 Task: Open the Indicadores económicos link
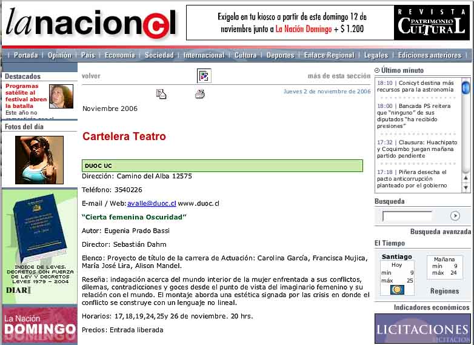coord(432,307)
